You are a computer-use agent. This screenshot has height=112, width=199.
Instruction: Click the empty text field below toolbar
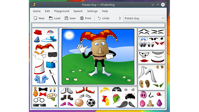point(98,25)
